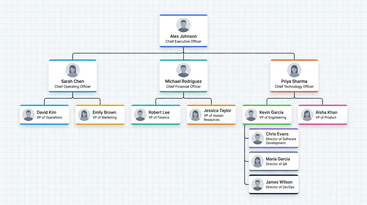The image size is (367, 205).
Task: Select the Director of Software Development title
Action: [281, 141]
